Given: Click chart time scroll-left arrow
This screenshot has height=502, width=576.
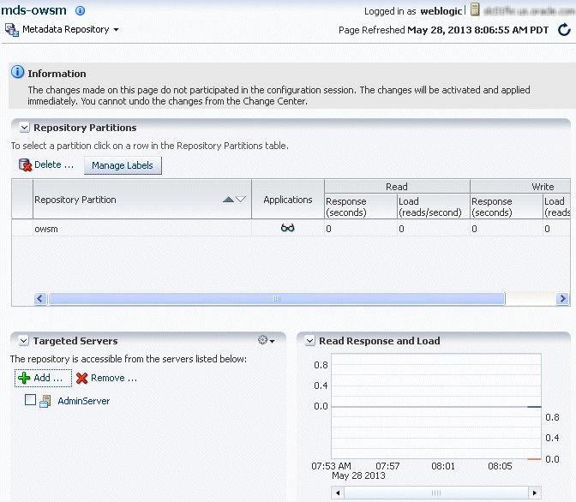Looking at the screenshot, I should click(338, 493).
